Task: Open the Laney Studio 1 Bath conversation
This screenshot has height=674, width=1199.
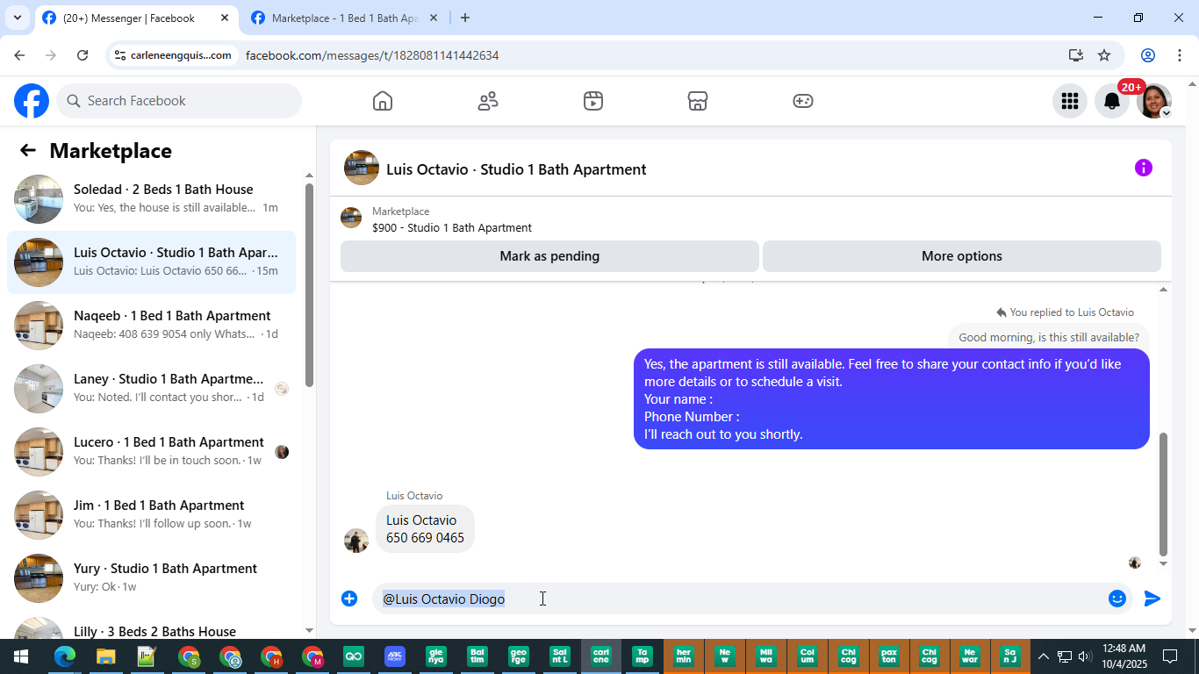Action: (x=152, y=389)
